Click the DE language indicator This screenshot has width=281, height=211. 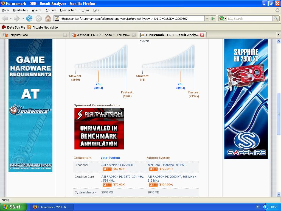coord(258,207)
